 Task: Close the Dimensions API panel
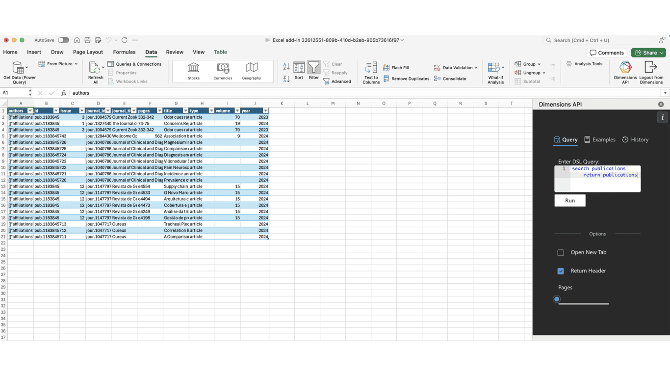[x=661, y=105]
